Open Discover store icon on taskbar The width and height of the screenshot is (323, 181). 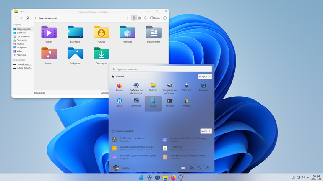point(157,178)
